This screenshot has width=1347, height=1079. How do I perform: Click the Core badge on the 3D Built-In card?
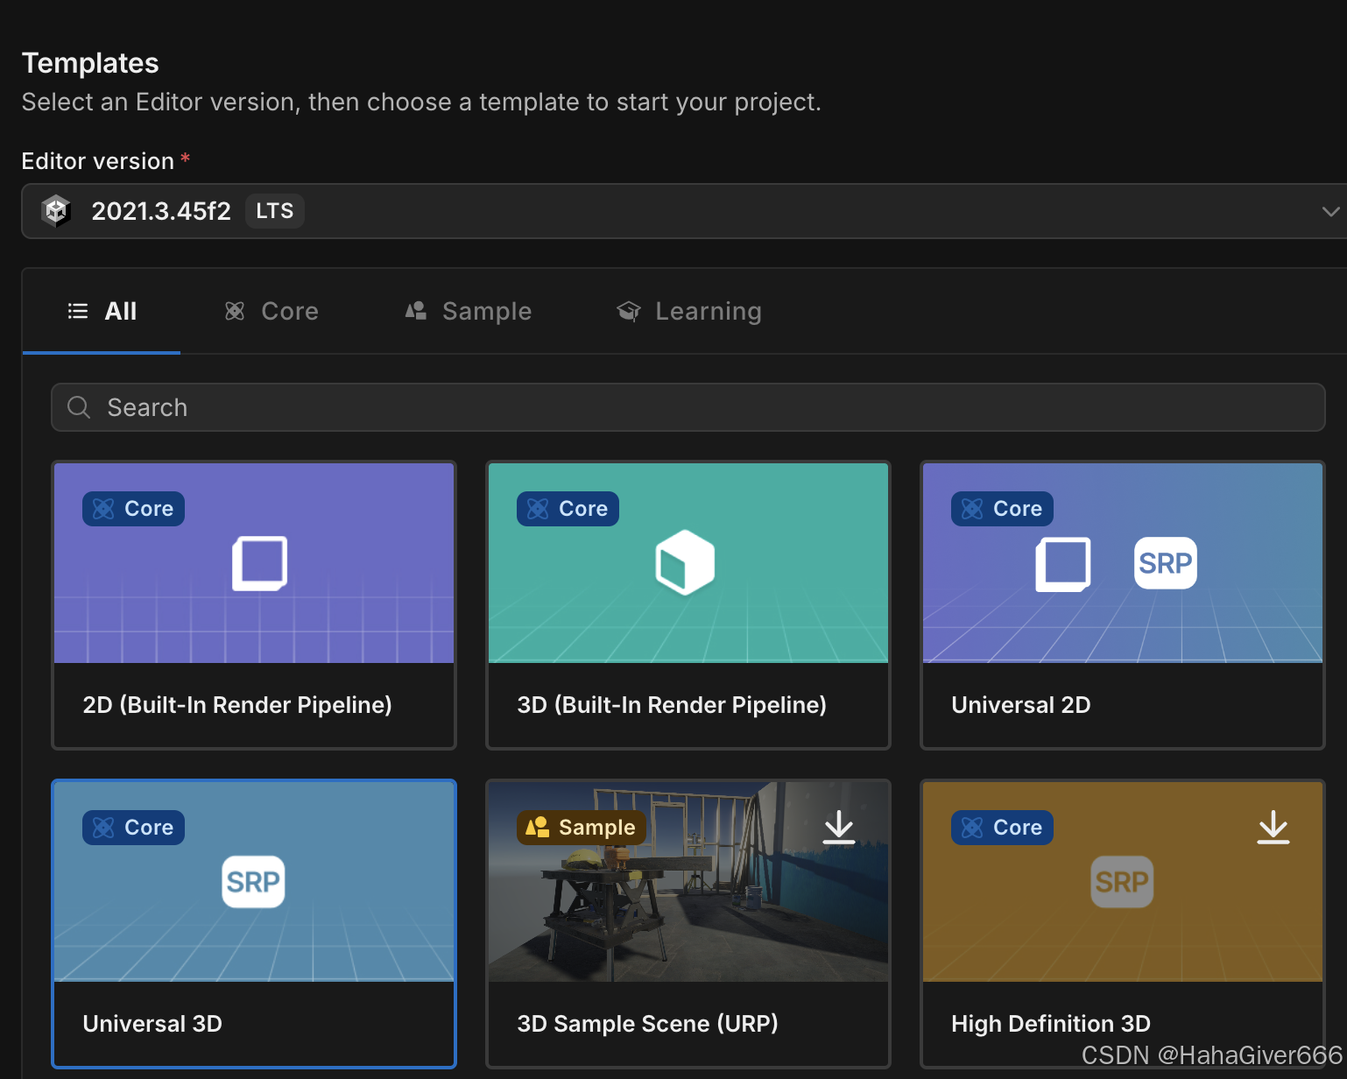(568, 509)
